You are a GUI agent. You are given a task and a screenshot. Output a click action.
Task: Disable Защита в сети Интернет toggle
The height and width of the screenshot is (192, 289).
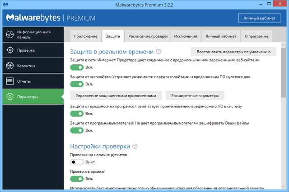point(77,67)
